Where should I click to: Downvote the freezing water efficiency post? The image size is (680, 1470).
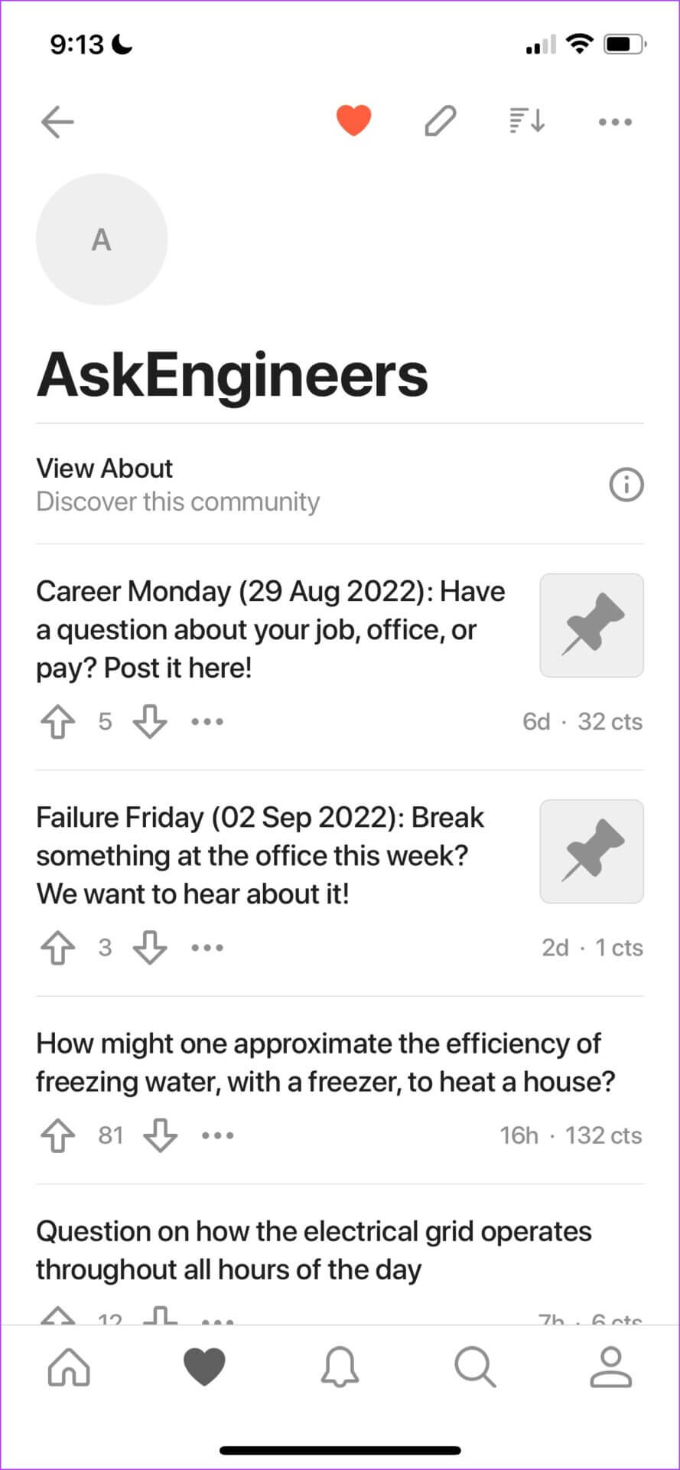(161, 1135)
